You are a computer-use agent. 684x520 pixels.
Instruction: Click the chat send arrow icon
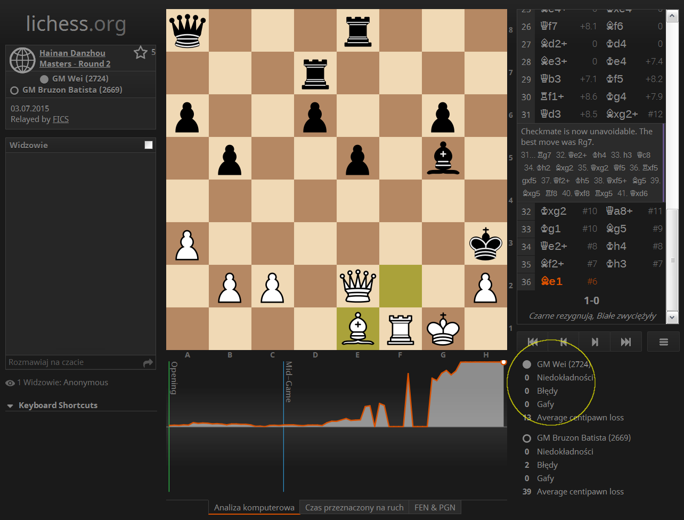tap(148, 363)
